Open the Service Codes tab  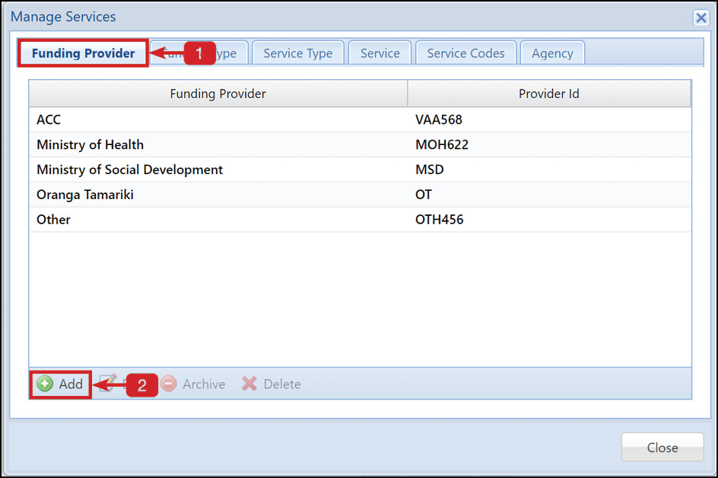click(x=465, y=53)
